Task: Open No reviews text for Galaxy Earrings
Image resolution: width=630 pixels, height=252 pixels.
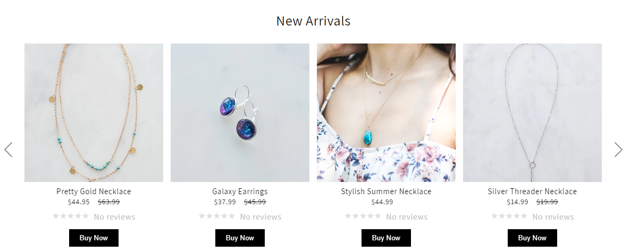Action: 261,217
